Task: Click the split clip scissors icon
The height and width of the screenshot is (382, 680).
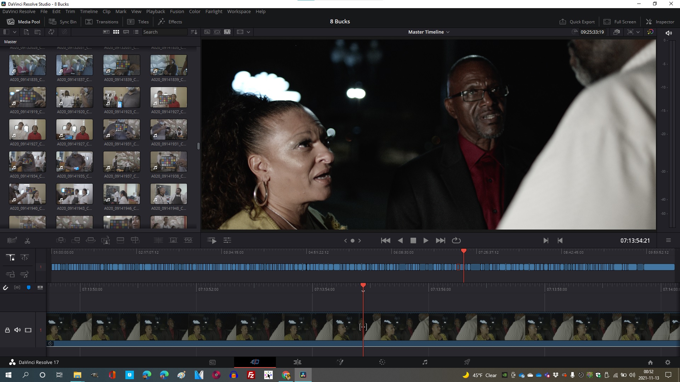Action: coord(27,241)
